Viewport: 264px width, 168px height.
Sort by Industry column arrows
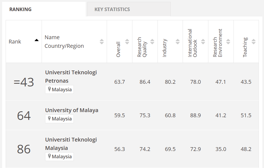[x=178, y=42]
